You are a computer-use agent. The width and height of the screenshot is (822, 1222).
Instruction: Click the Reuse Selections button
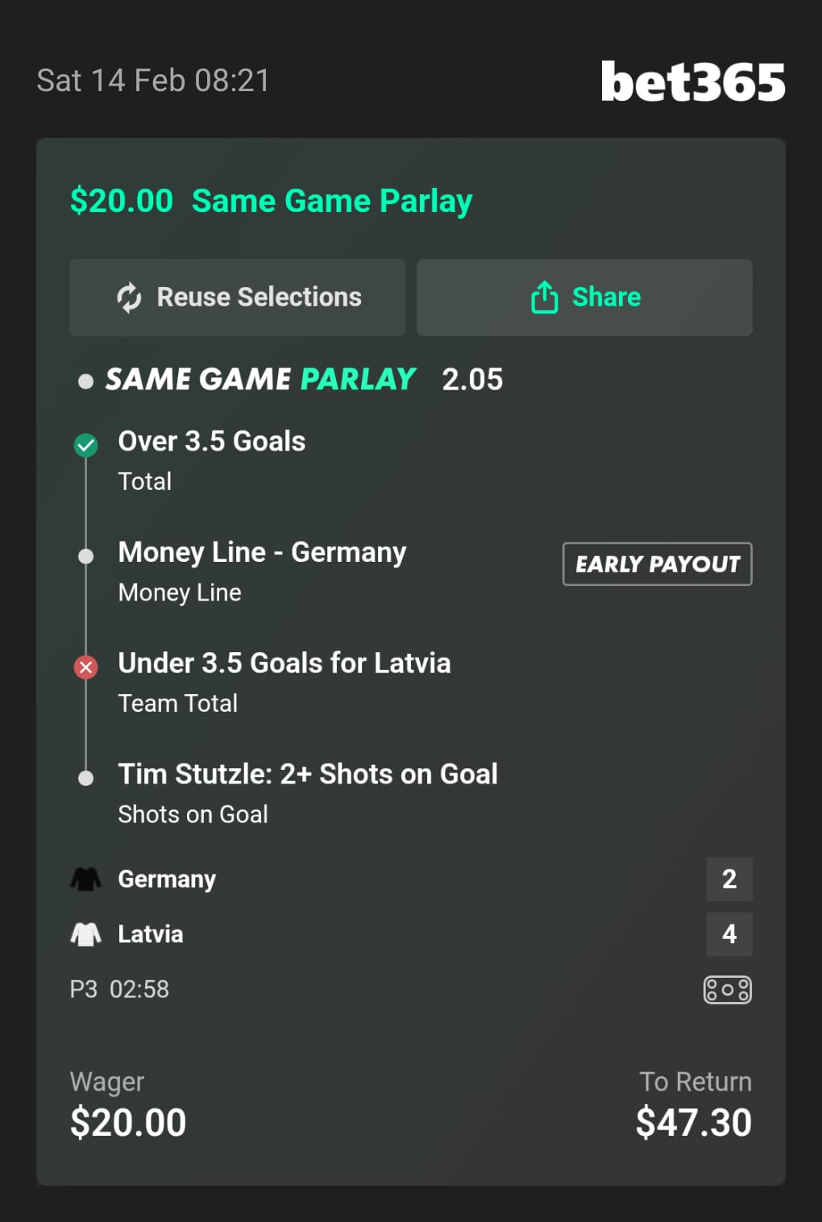(x=238, y=297)
